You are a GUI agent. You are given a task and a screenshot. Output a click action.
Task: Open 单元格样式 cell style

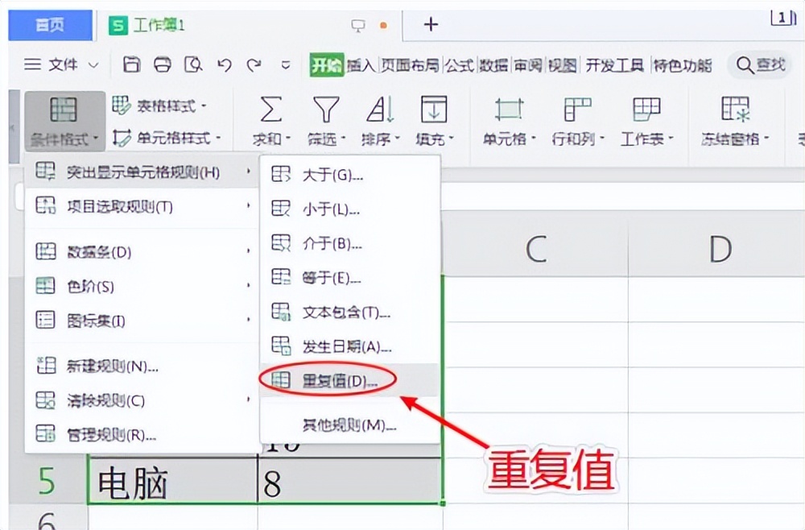coord(167,138)
